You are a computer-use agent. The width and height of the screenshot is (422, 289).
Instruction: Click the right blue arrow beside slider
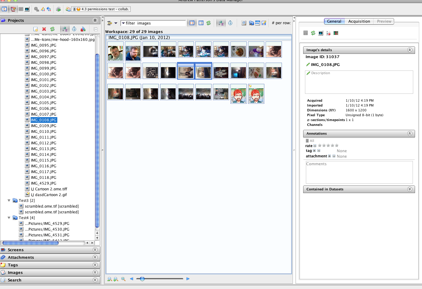188,279
